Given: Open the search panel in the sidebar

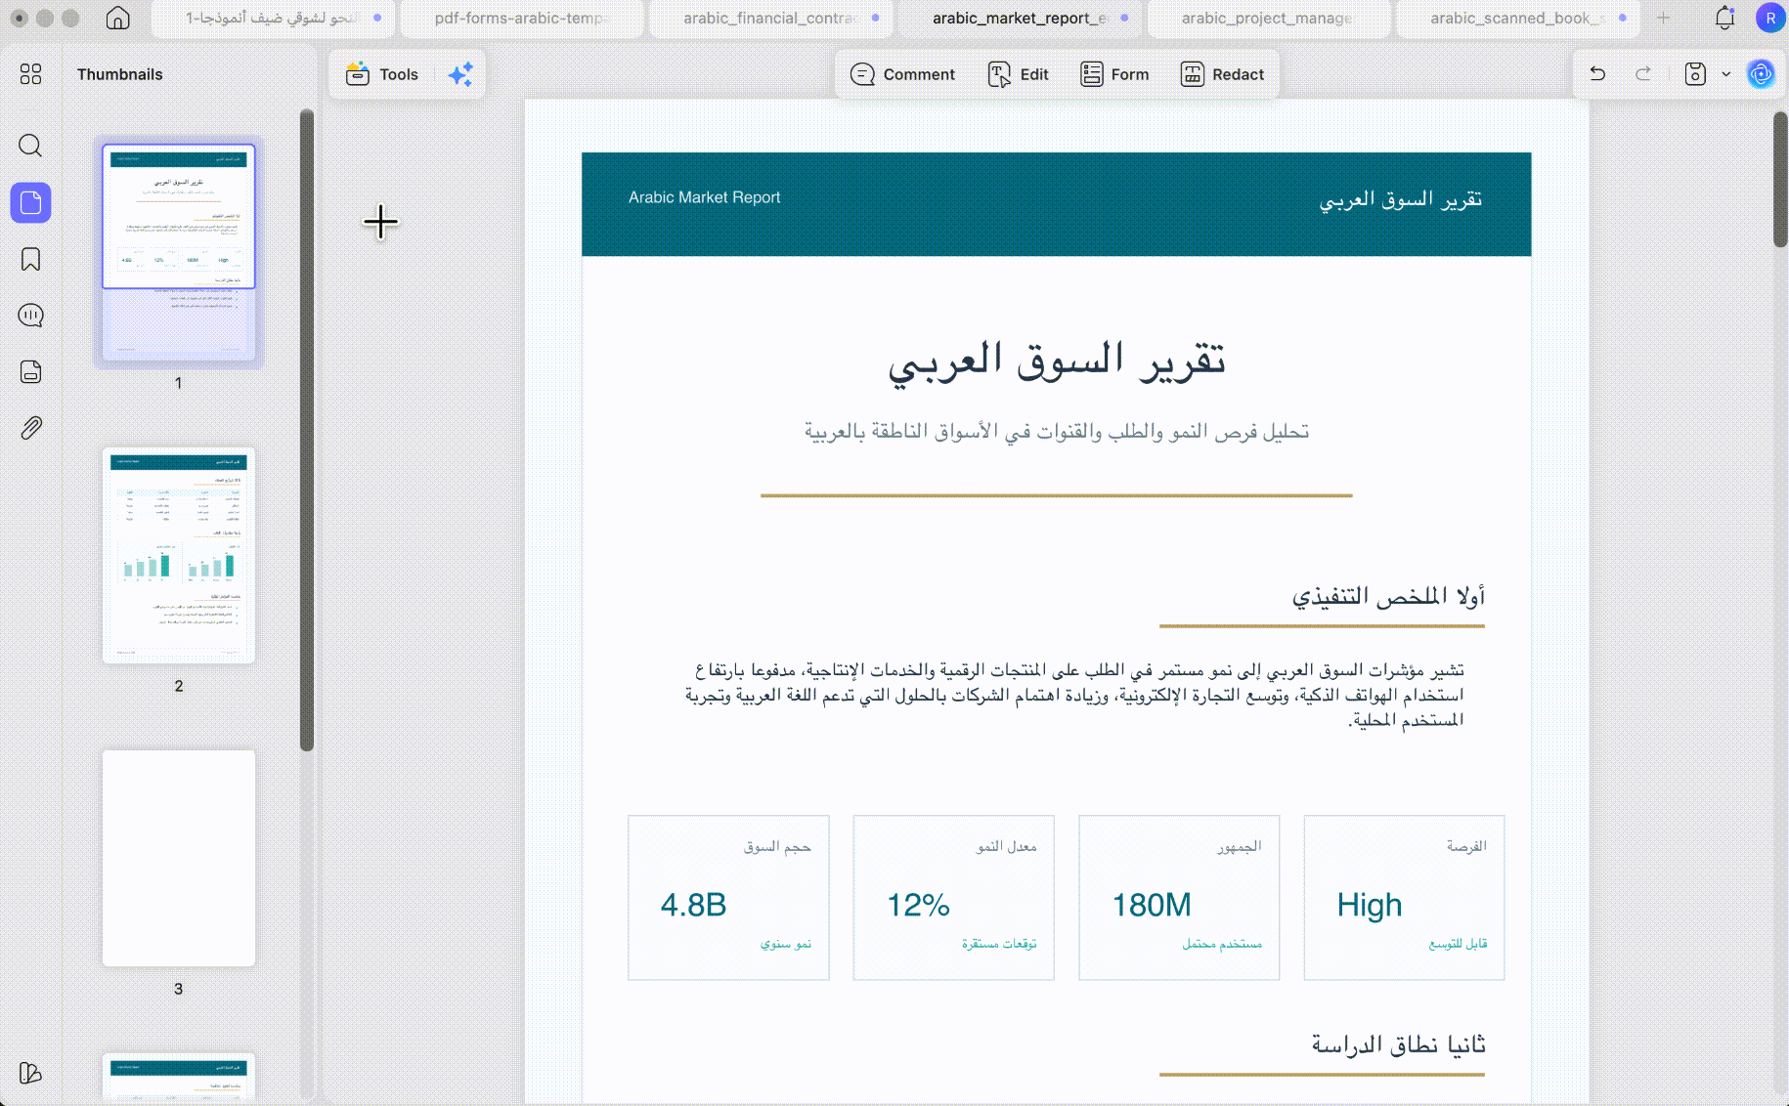Looking at the screenshot, I should (30, 146).
